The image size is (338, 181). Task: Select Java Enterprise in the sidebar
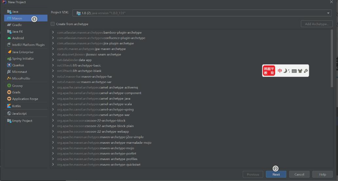[x=22, y=52]
